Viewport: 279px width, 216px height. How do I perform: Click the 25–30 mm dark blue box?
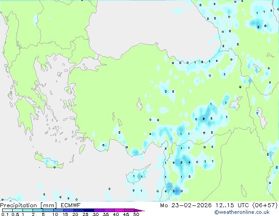(x=89, y=210)
